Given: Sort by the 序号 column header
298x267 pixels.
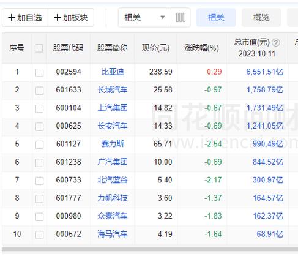Looking at the screenshot, I should coord(17,48).
